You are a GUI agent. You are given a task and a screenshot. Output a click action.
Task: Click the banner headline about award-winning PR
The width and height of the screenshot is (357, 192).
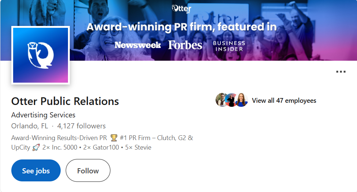(181, 27)
